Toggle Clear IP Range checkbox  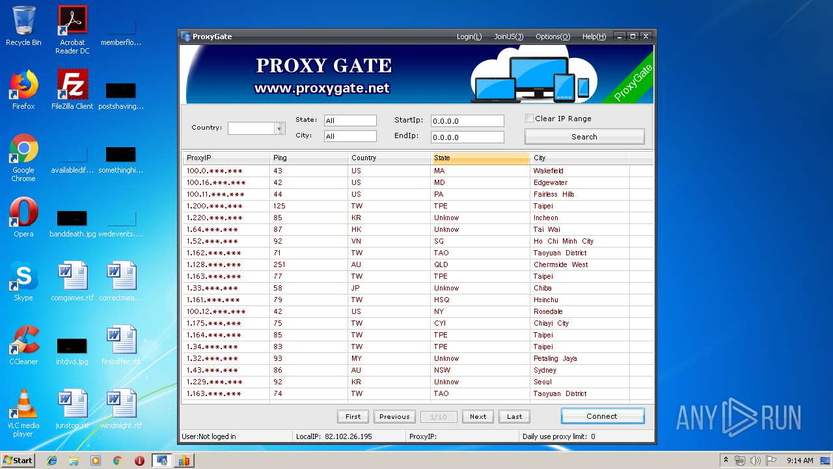(x=530, y=119)
